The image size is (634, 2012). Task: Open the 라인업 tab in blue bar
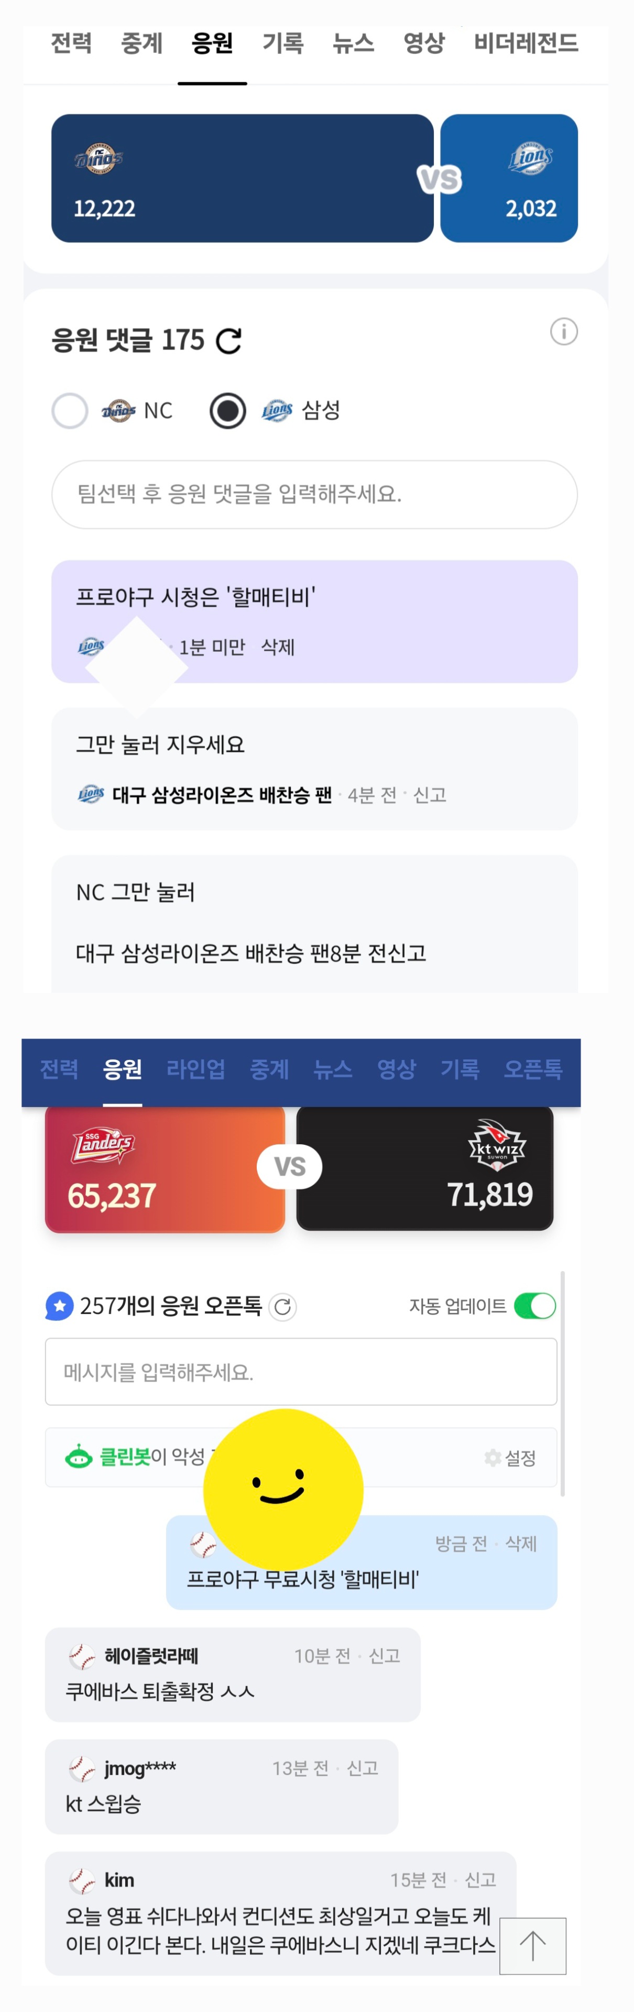[x=196, y=1068]
